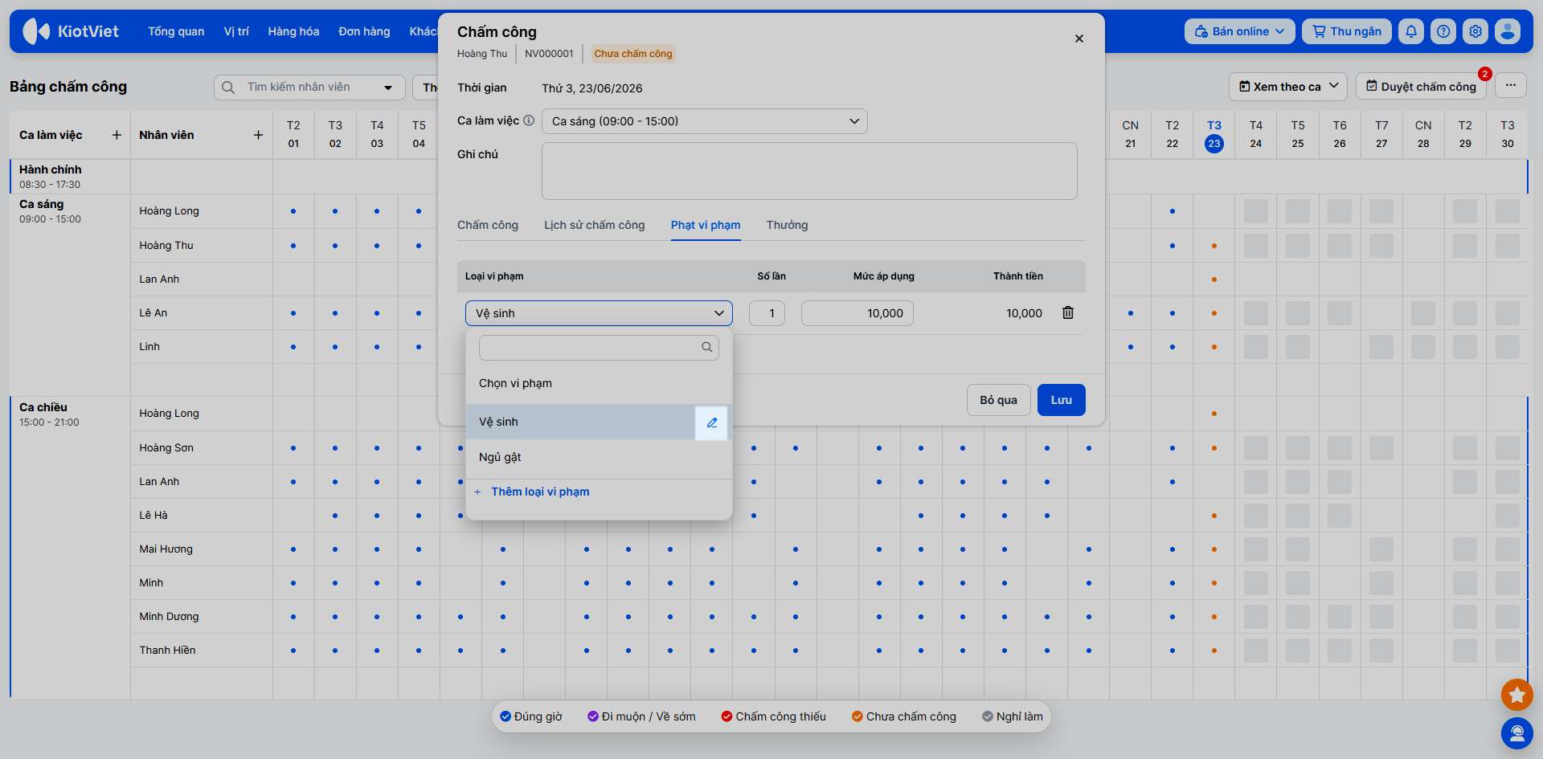Click the search icon in violation dropdown
Image resolution: width=1543 pixels, height=759 pixels.
(707, 347)
